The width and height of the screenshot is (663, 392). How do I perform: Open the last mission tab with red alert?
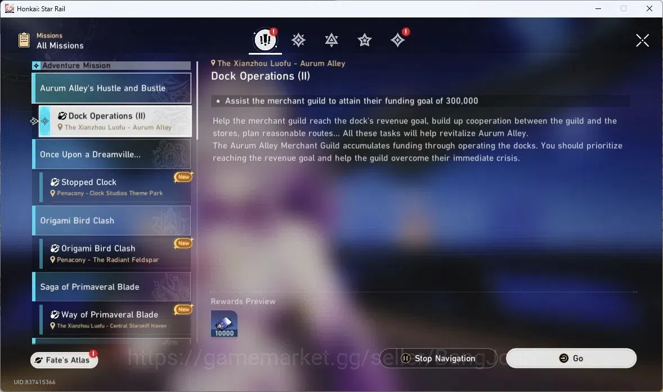[398, 40]
